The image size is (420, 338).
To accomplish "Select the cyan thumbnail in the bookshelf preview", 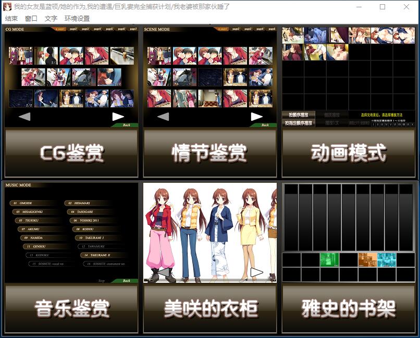I will pyautogui.click(x=387, y=260).
